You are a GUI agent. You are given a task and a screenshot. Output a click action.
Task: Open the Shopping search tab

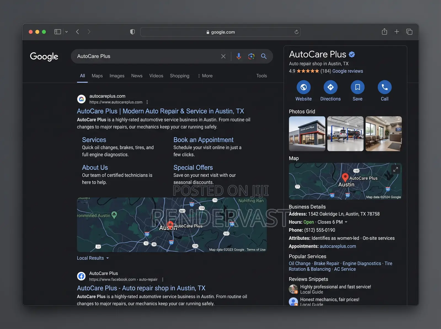[x=180, y=76]
